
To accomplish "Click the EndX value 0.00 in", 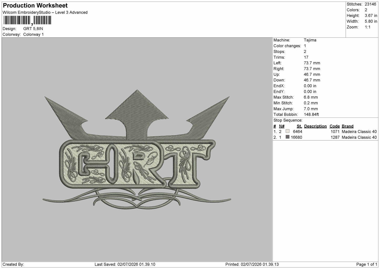I will coord(310,86).
